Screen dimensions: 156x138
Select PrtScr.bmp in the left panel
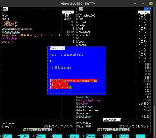9,38
